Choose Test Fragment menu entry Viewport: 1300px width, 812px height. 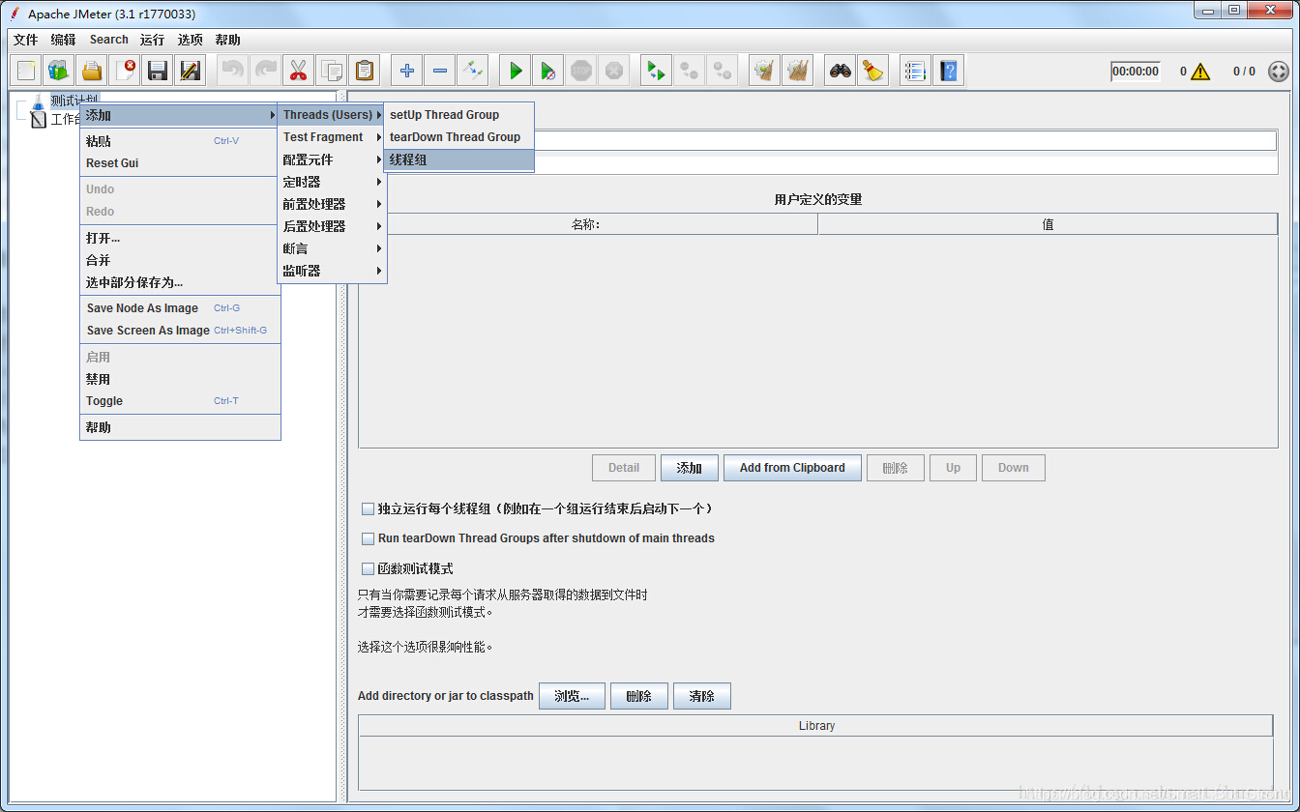332,137
